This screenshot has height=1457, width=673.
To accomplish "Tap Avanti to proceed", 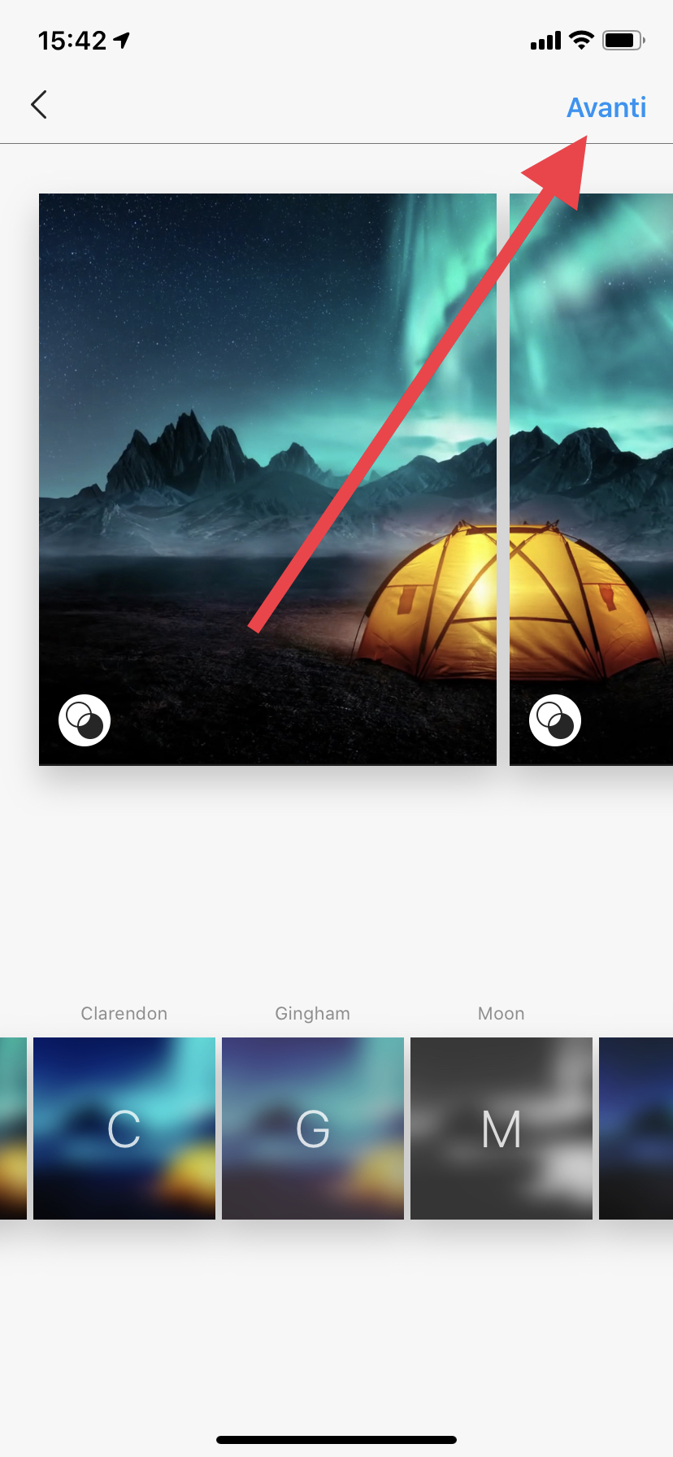I will click(x=606, y=107).
